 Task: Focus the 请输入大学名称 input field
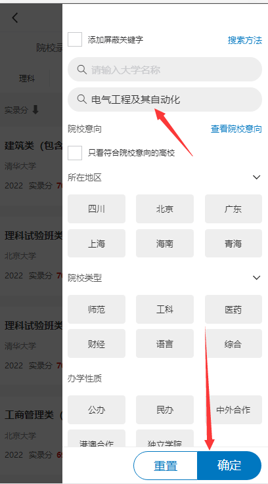point(165,70)
